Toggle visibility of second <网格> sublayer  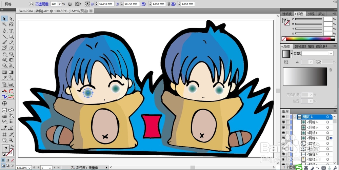[x=283, y=127]
